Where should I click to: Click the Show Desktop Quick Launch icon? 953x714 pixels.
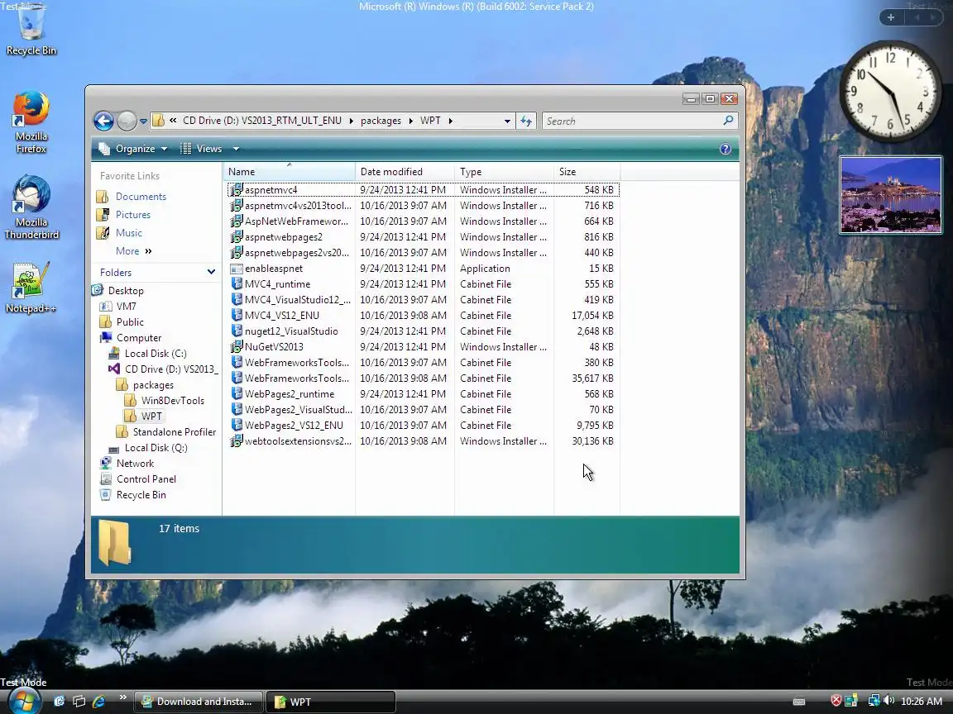pos(59,702)
